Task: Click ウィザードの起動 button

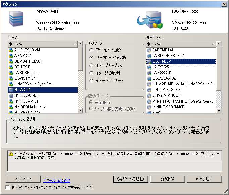Action: (x=130, y=179)
